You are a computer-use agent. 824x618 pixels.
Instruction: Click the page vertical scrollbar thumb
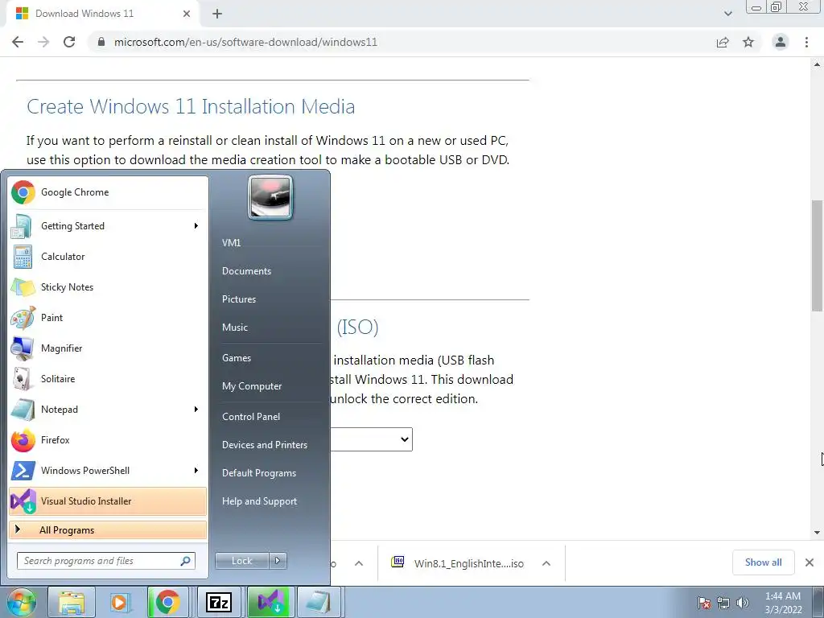coord(817,255)
